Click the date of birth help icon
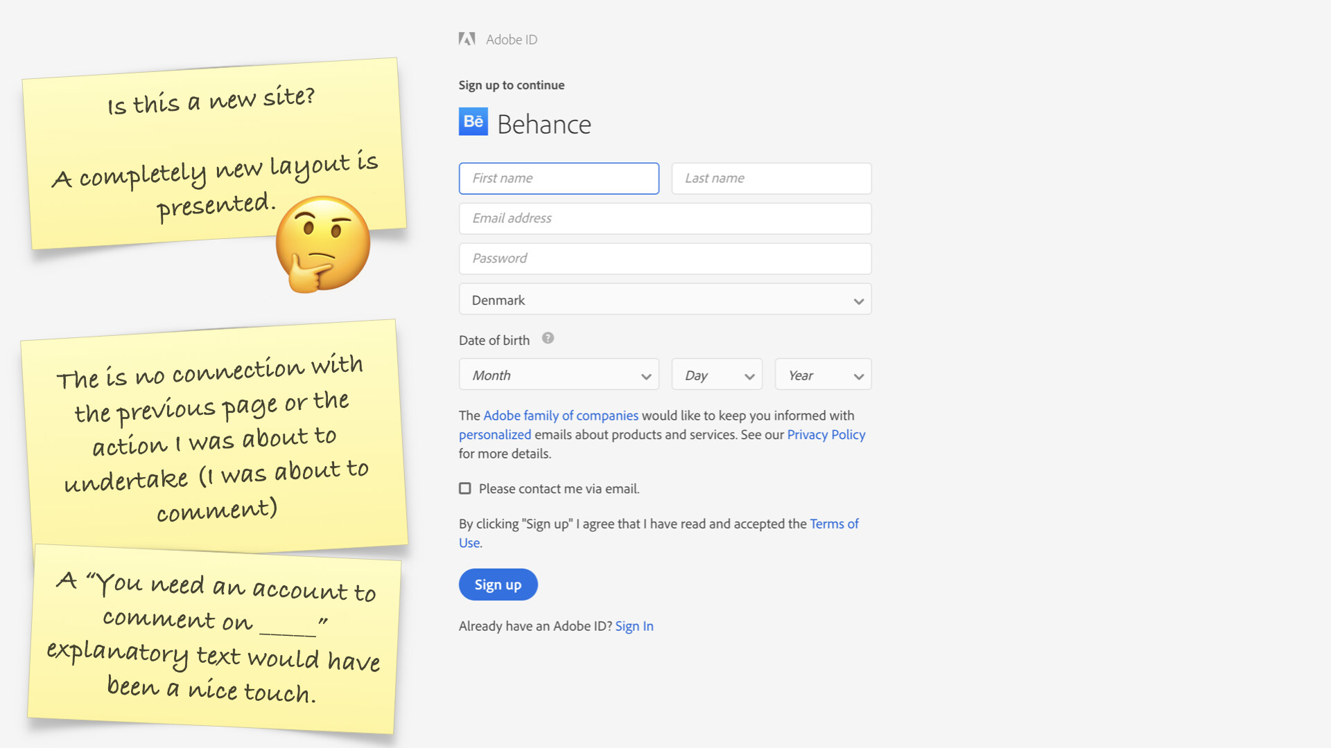1331x748 pixels. point(548,339)
